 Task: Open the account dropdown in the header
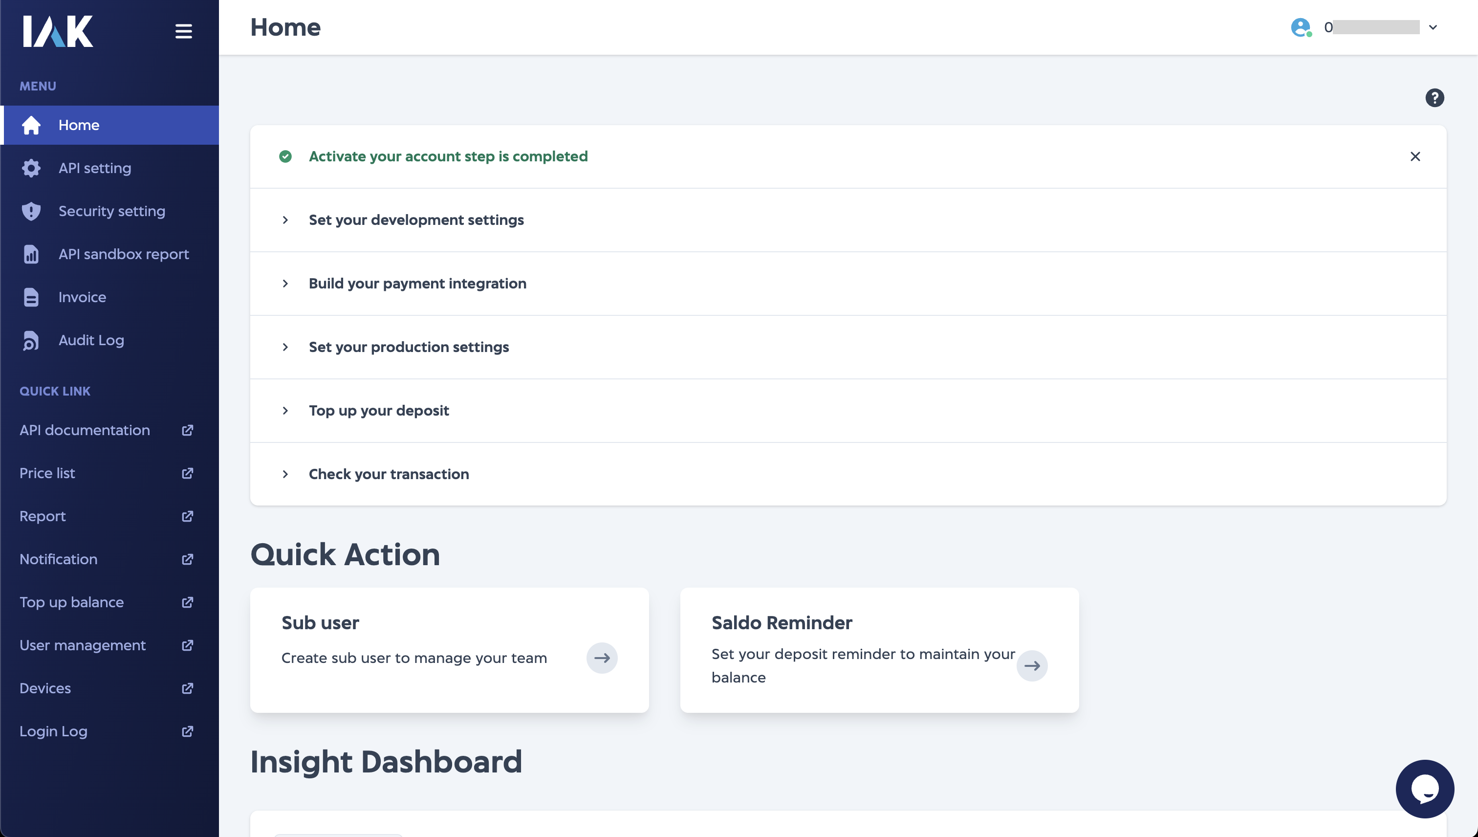click(x=1432, y=27)
